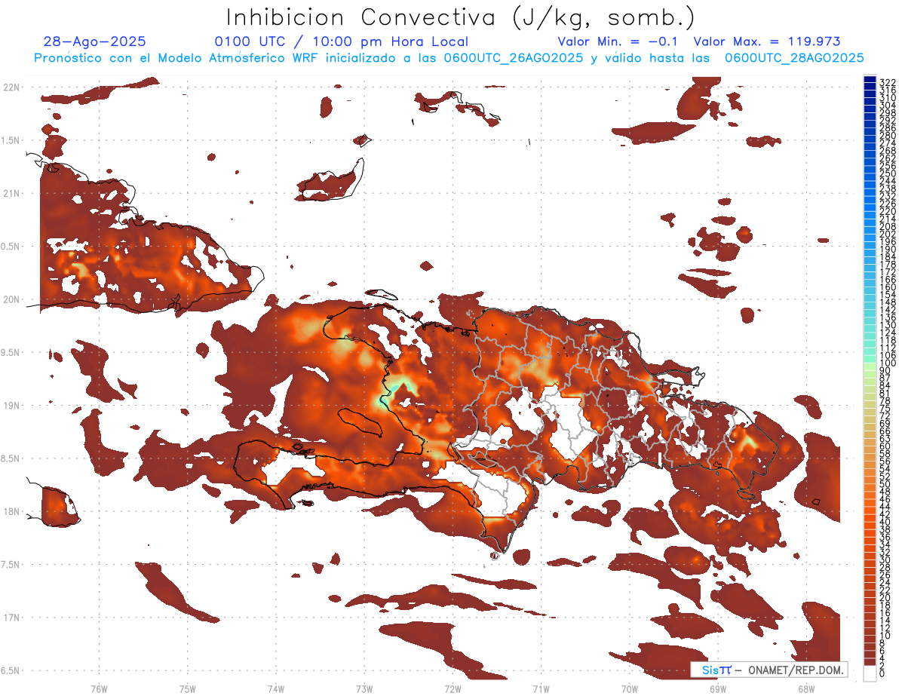Image resolution: width=905 pixels, height=699 pixels.
Task: Click the "74W" longitude label
Action: tap(276, 688)
